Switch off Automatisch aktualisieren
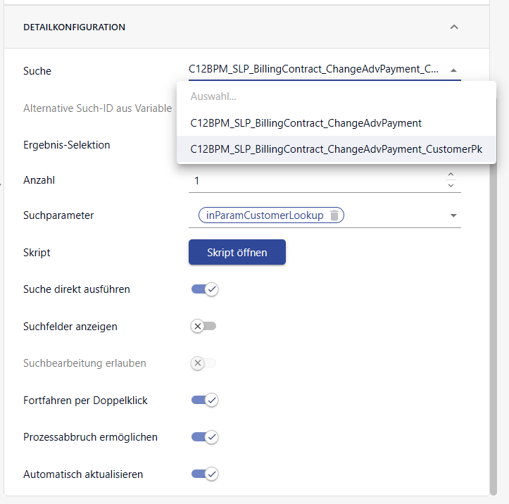The image size is (509, 504). click(x=205, y=474)
